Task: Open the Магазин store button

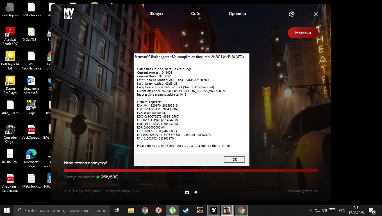Action: (303, 33)
